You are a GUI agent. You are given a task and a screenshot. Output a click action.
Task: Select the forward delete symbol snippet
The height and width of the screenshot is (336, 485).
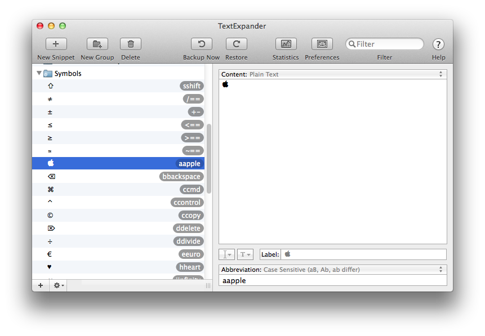tap(51, 228)
